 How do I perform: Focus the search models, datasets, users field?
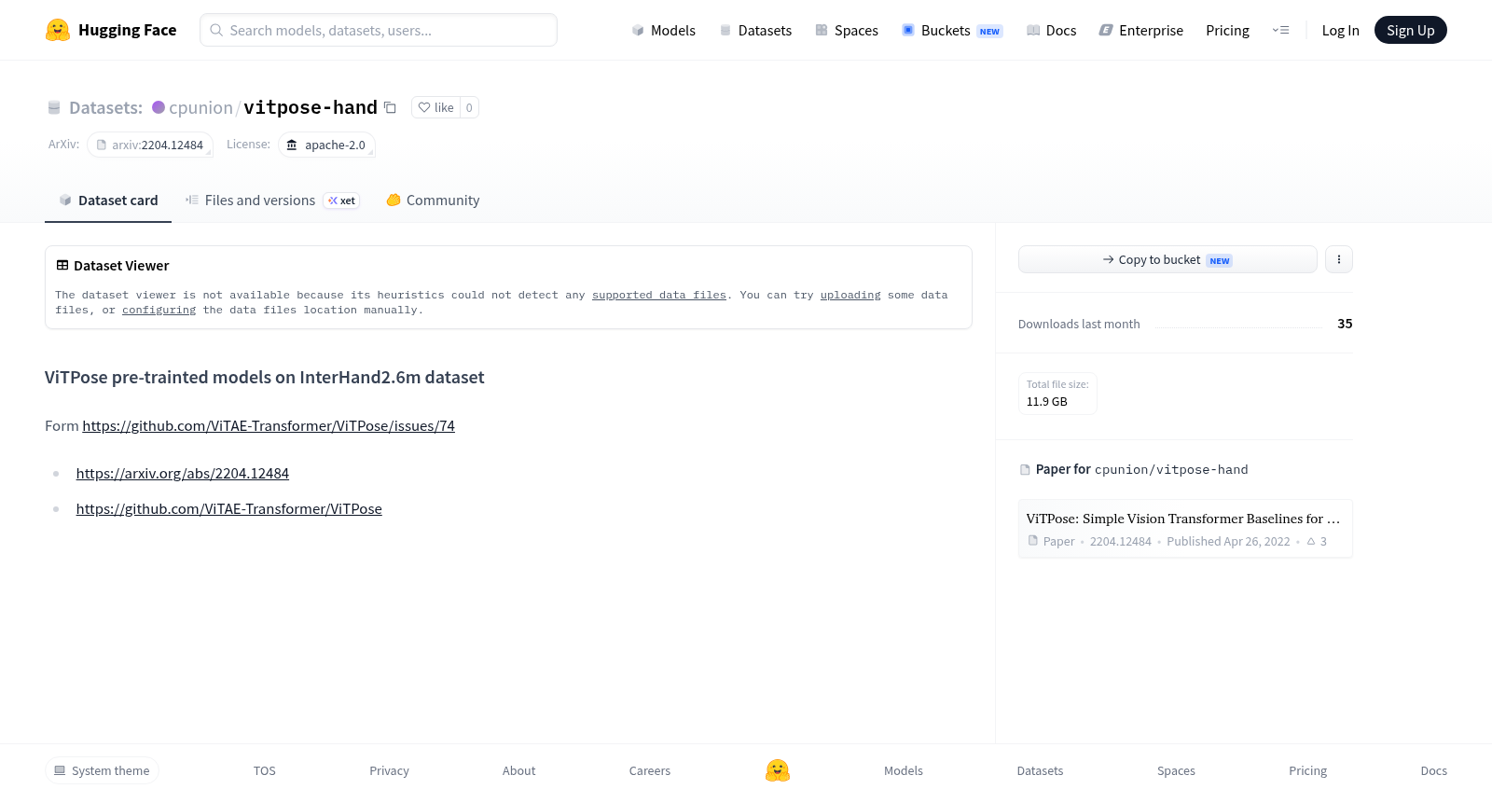click(379, 30)
